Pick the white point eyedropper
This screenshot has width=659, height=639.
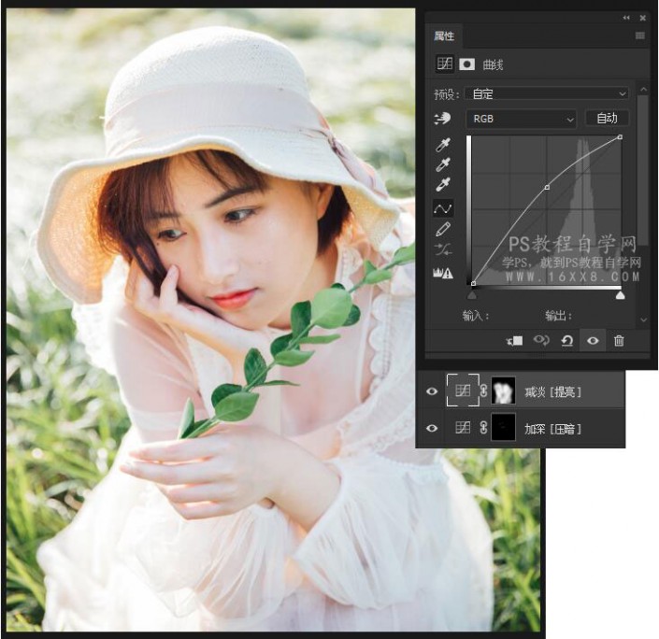(443, 185)
